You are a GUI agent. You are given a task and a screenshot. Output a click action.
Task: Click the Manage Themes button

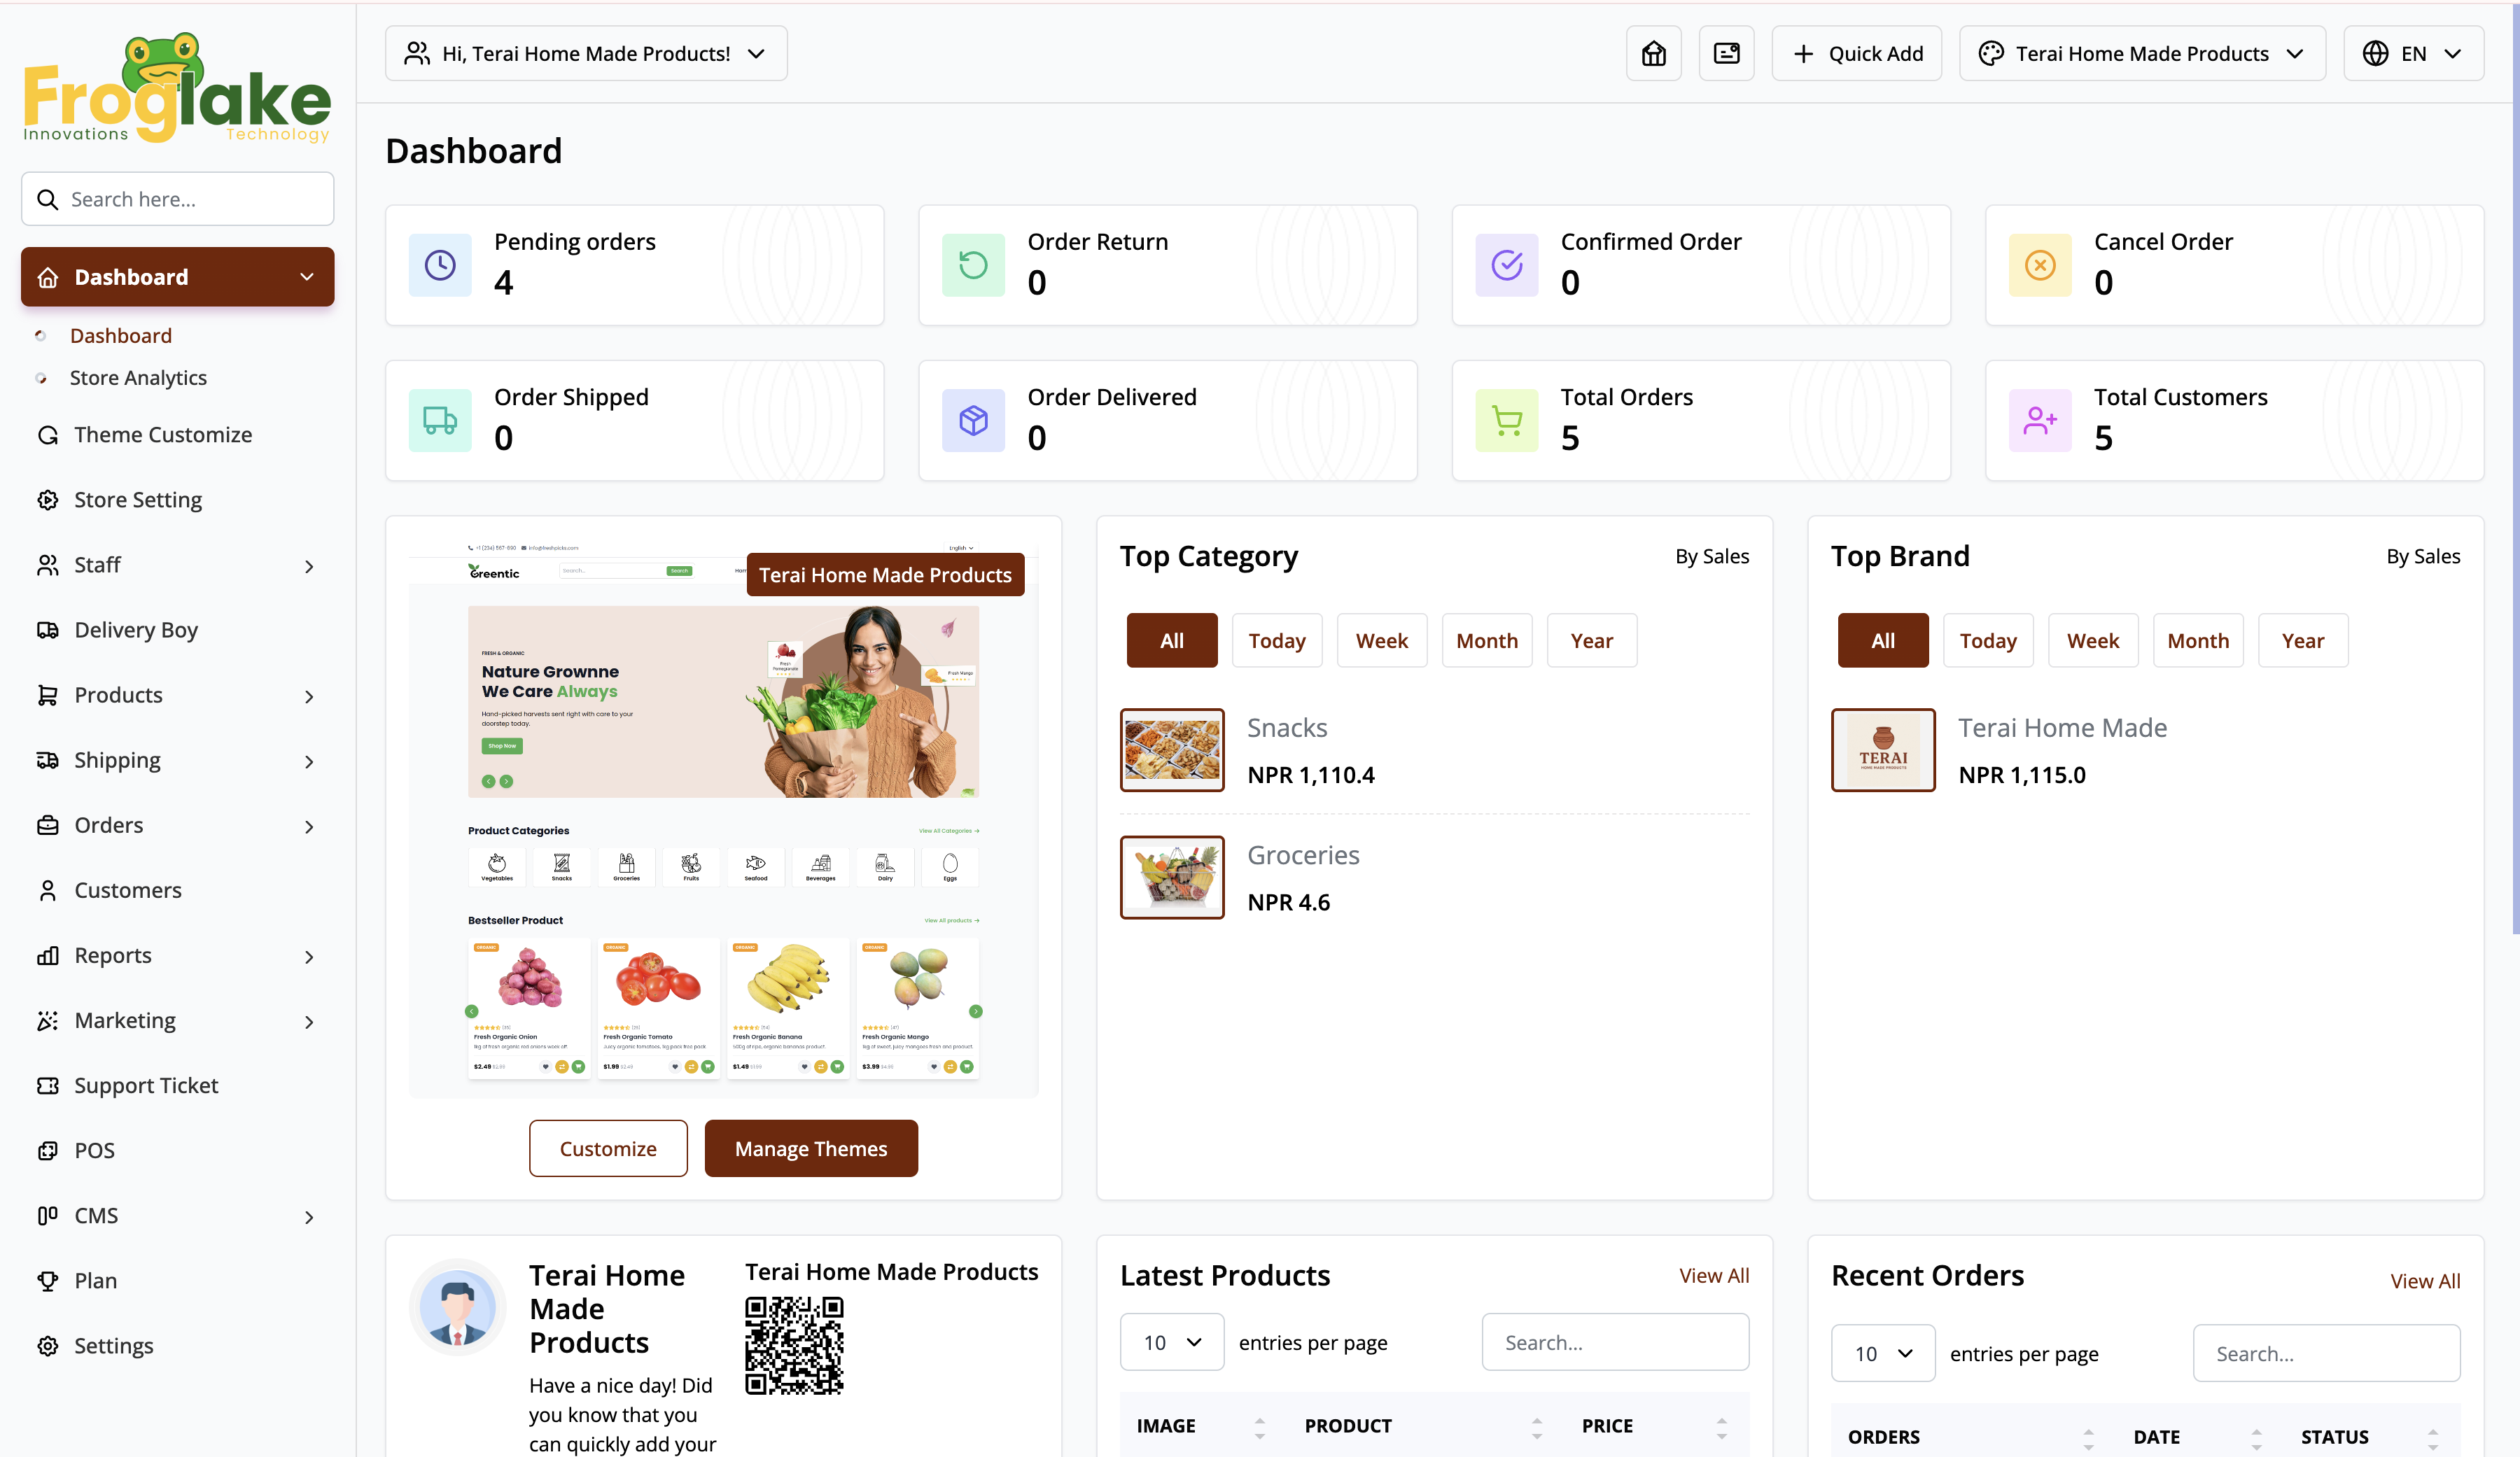pyautogui.click(x=810, y=1149)
